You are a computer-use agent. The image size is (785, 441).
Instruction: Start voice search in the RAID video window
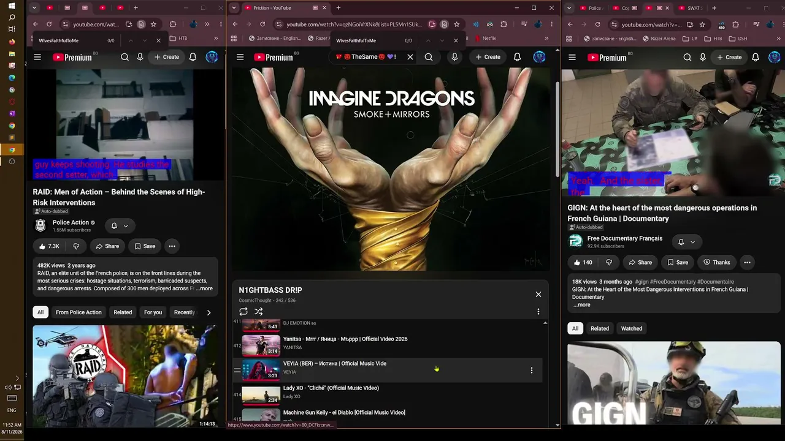point(140,57)
